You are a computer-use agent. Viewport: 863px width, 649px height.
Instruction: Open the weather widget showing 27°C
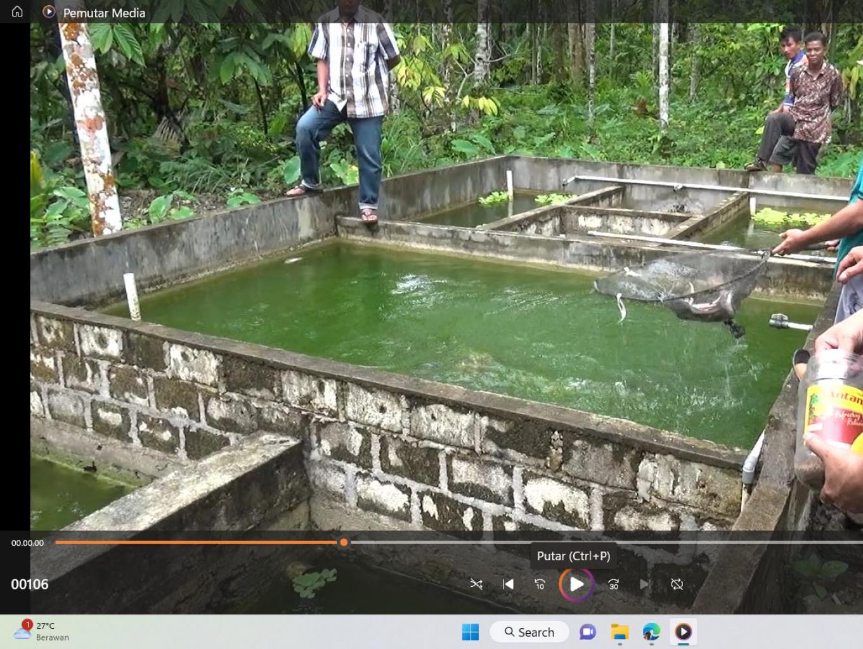coord(42,631)
